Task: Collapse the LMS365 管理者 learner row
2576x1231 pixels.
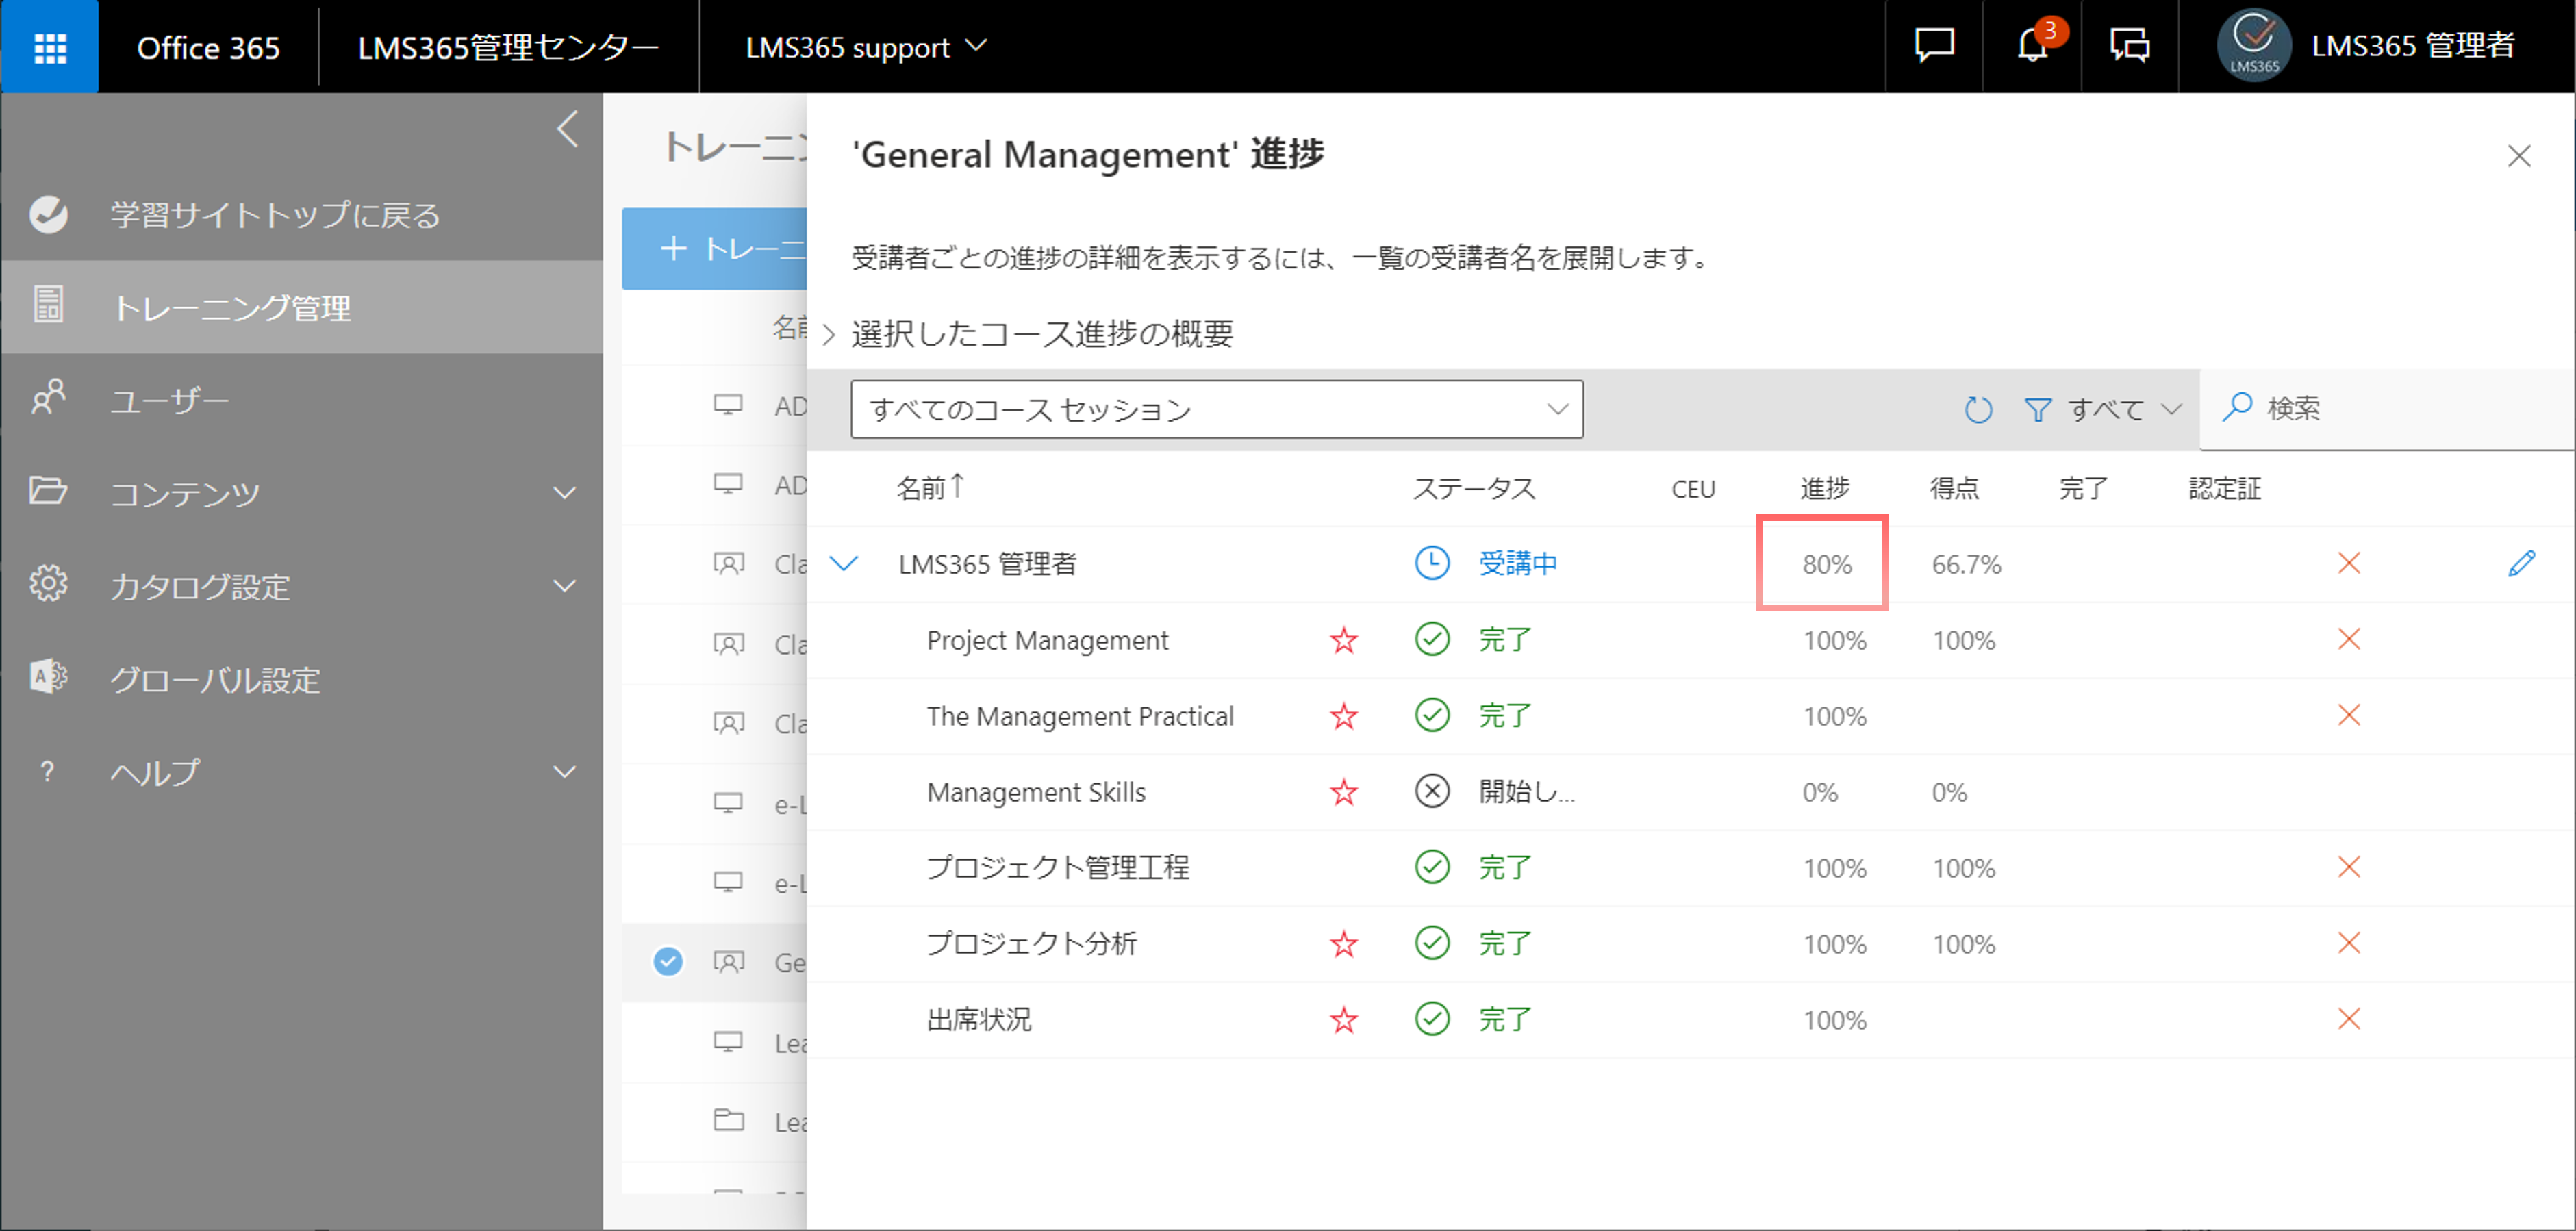Action: [844, 564]
